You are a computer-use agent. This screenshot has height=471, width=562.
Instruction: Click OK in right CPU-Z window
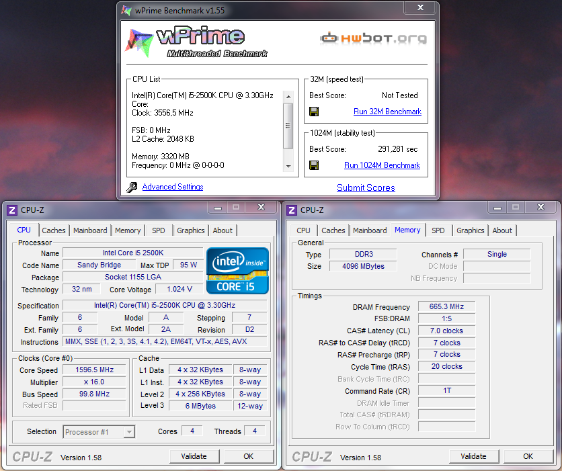(x=528, y=456)
